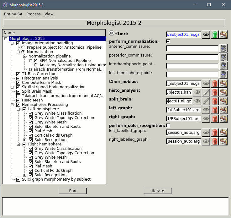Click the anterior_commissure point selection icon
Screen dimensions: 231x218
click(223, 48)
